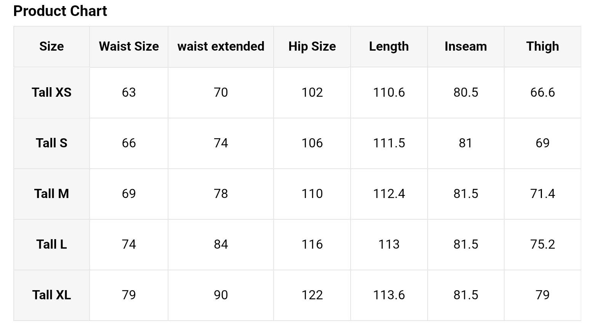Select the Tall XL row label
Image resolution: width=593 pixels, height=329 pixels.
click(x=51, y=295)
